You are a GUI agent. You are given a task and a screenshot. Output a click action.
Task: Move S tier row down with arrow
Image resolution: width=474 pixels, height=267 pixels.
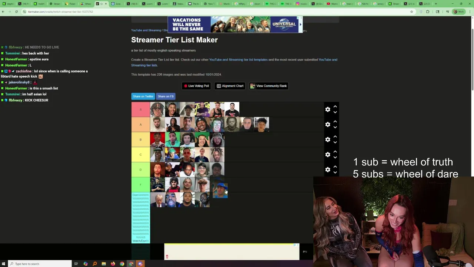(x=335, y=112)
